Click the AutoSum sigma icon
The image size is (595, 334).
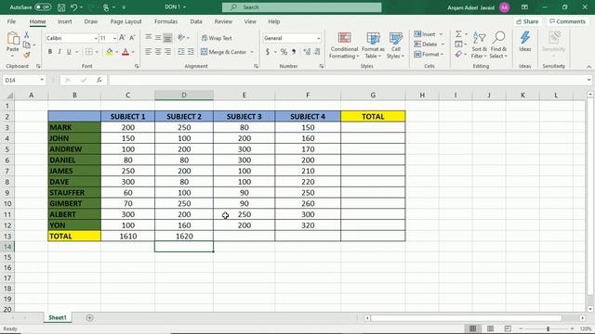[x=458, y=34]
